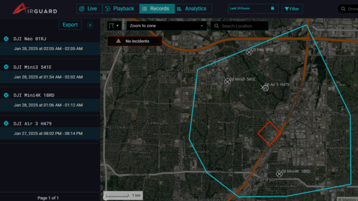This screenshot has width=358, height=201.
Task: Expand the Zoom to zone dropdown
Action: (x=166, y=26)
